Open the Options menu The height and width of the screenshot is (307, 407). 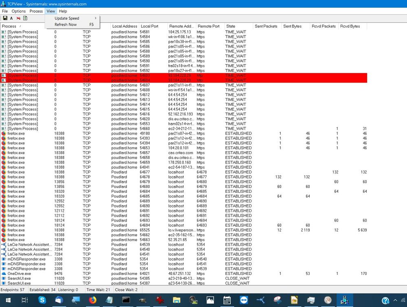tap(19, 11)
